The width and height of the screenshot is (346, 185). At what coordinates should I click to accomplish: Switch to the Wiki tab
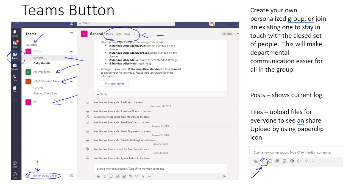coord(127,34)
